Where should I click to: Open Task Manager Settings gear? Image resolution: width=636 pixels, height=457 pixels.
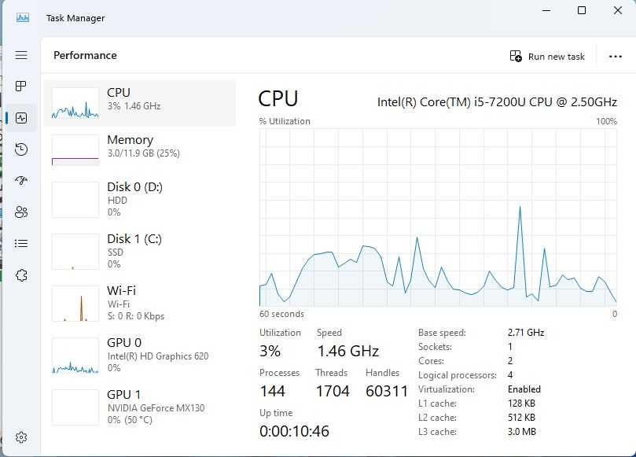coord(21,437)
